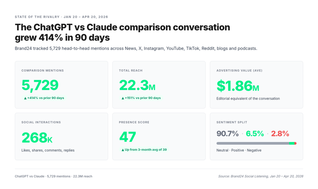Click the green positive segment of sentiment bar

(291, 143)
